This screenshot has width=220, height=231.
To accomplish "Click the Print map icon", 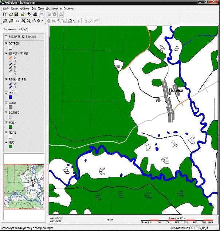I will pyautogui.click(x=35, y=14).
